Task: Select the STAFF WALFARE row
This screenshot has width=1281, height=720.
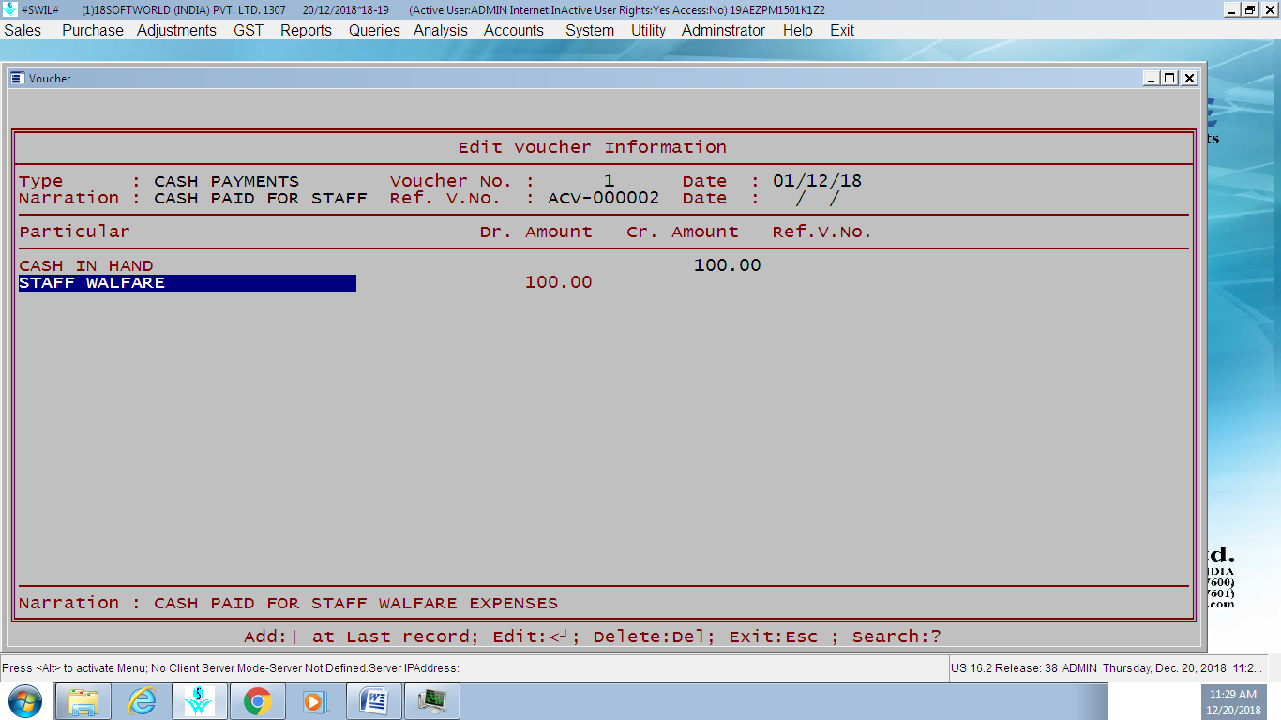Action: coord(188,283)
